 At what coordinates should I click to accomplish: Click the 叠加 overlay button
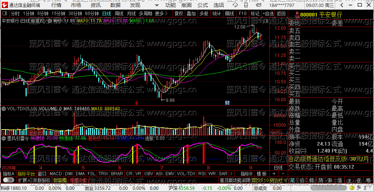pos(191,14)
